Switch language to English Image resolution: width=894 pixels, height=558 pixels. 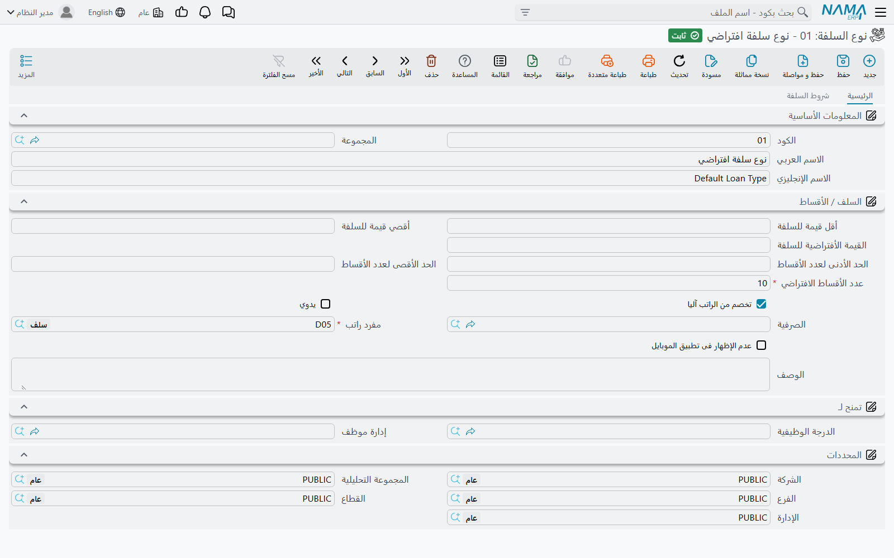106,12
